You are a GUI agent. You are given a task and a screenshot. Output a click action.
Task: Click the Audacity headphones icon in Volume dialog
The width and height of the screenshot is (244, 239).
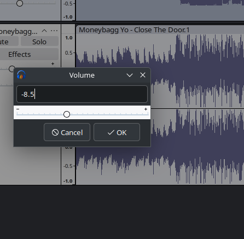point(21,75)
